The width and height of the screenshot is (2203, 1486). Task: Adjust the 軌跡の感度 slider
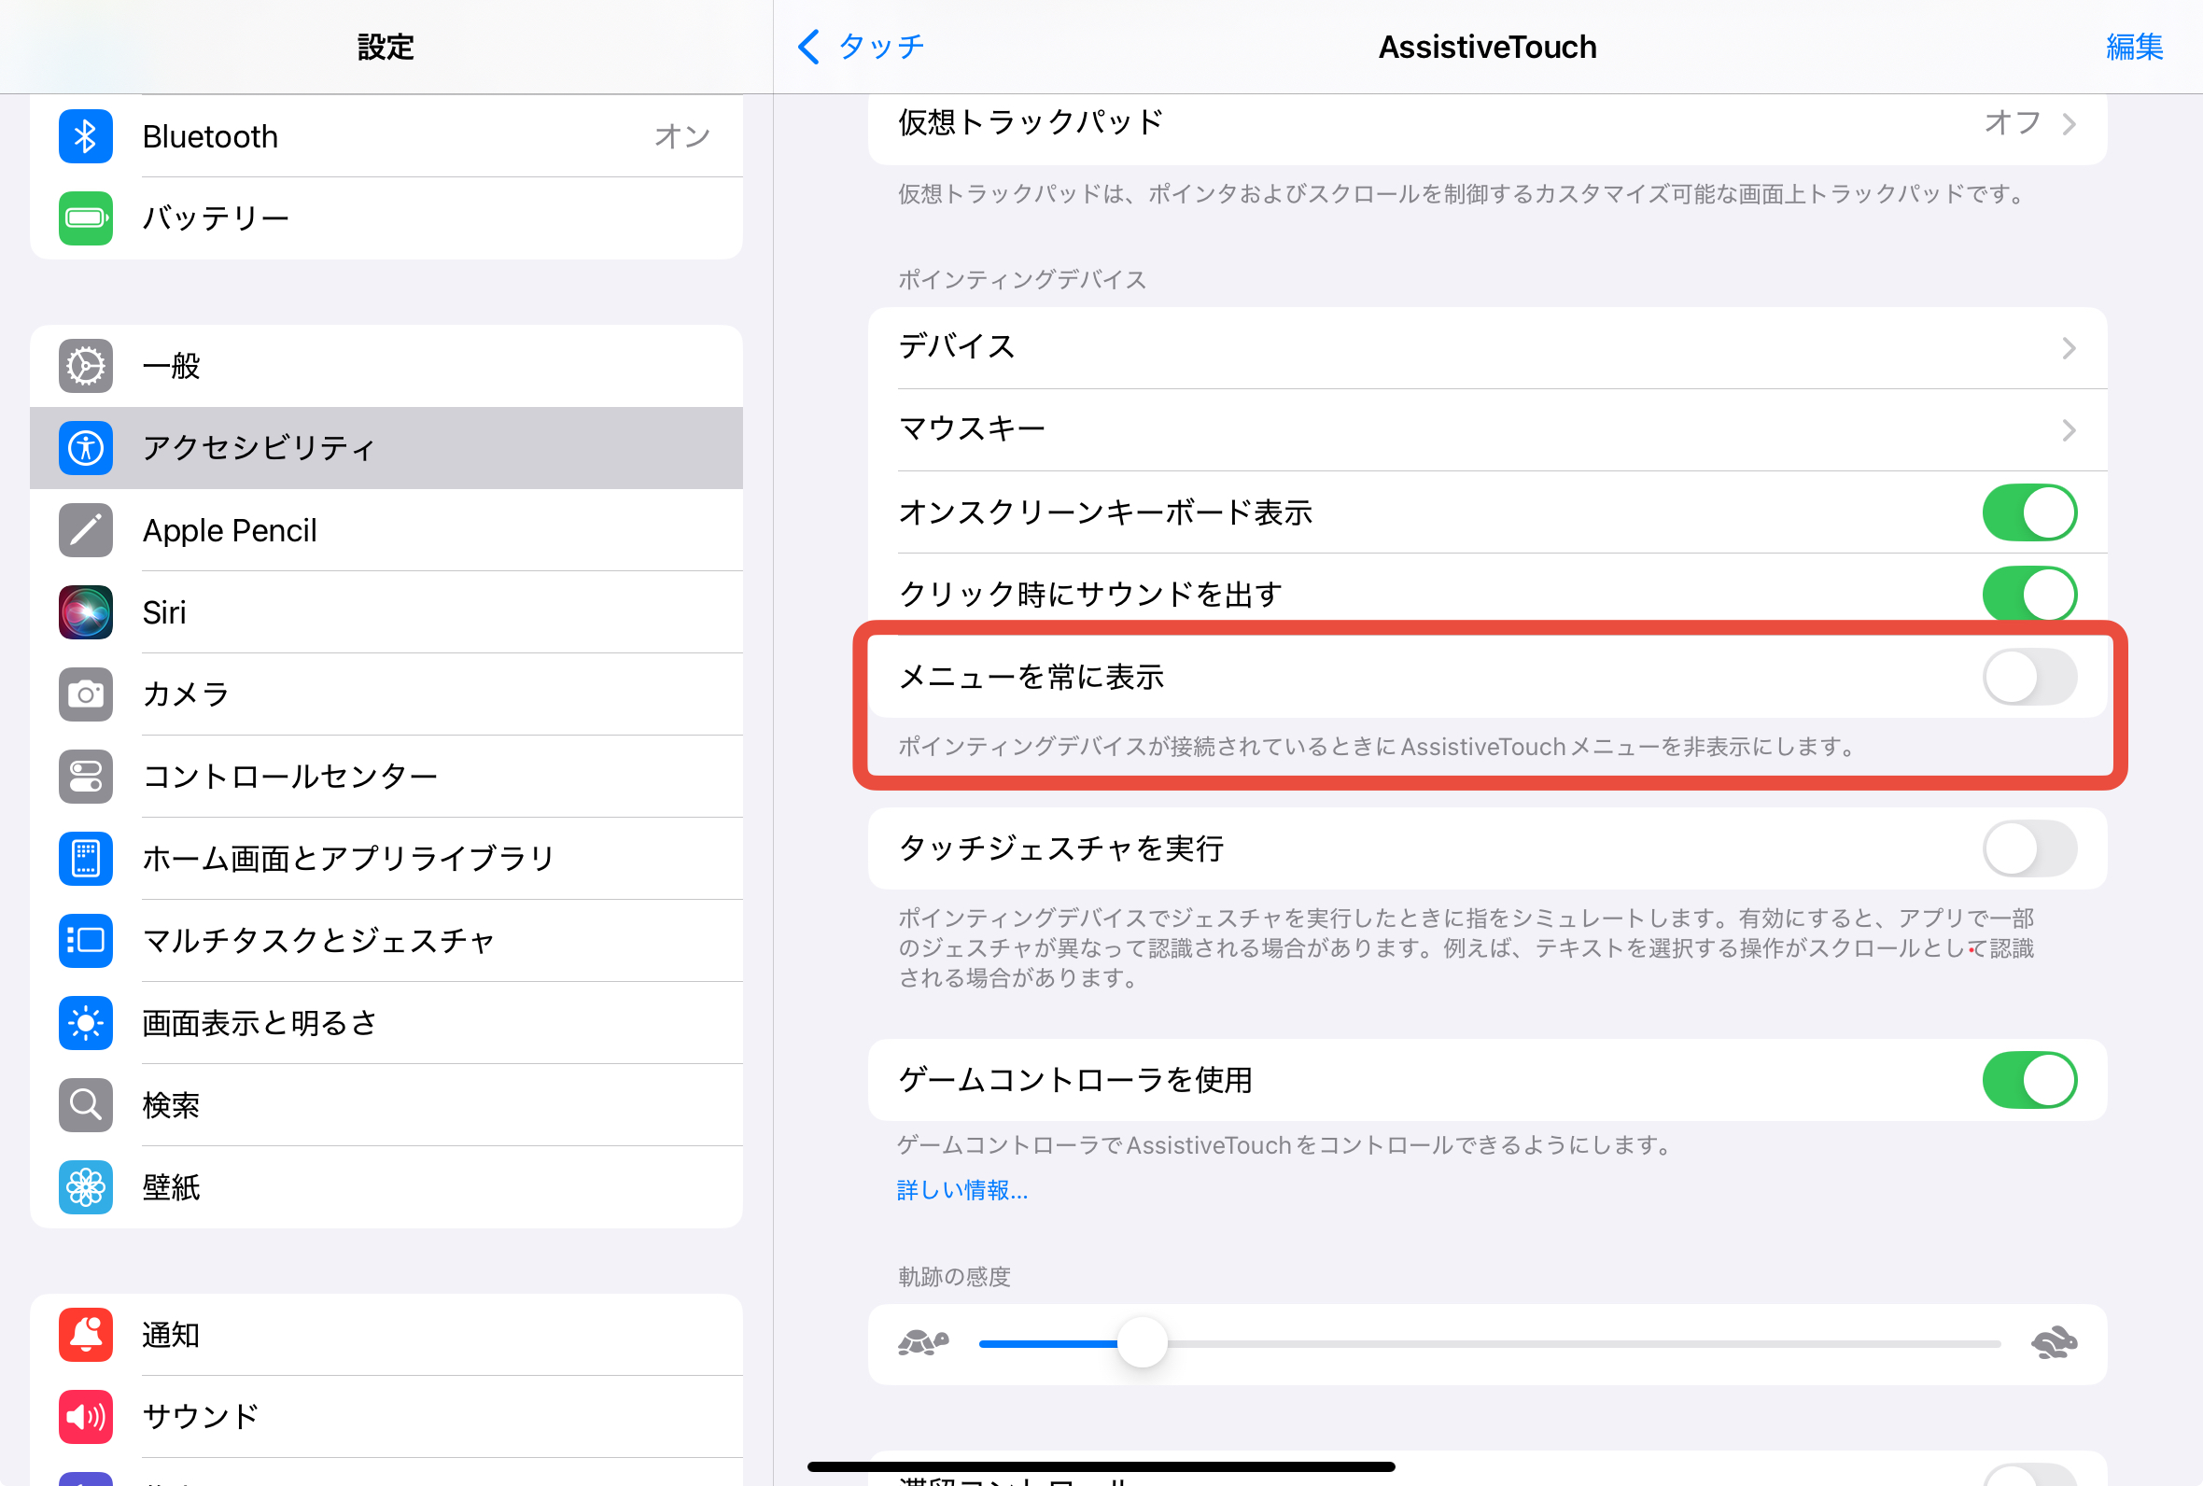pyautogui.click(x=1144, y=1343)
